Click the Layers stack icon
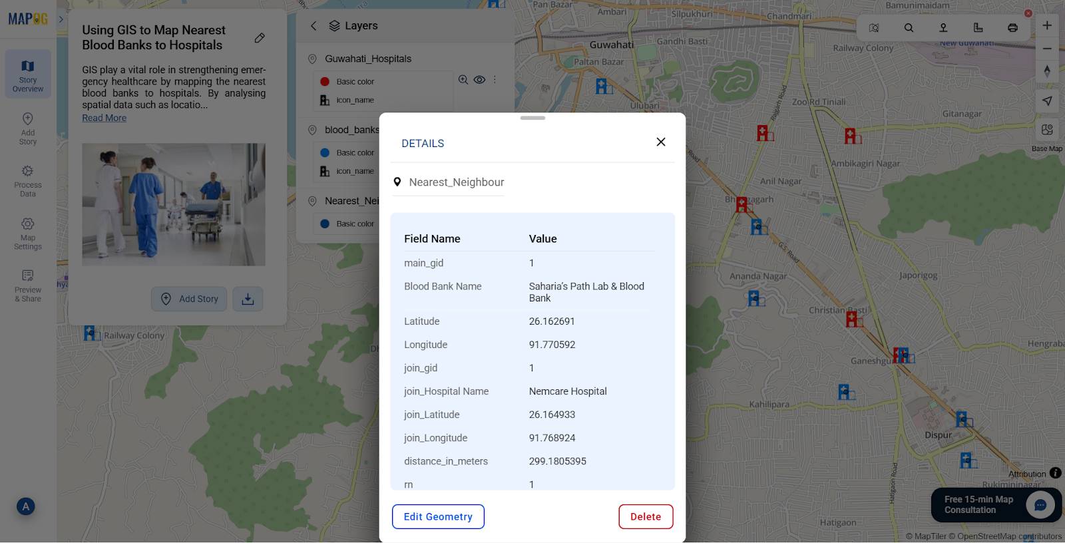Screen dimensions: 1065x543 click(x=335, y=26)
